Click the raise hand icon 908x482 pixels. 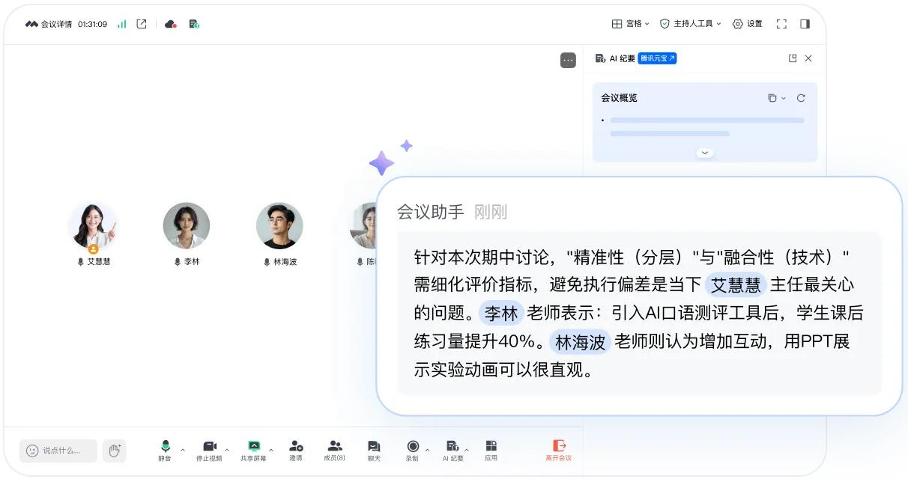pos(115,451)
